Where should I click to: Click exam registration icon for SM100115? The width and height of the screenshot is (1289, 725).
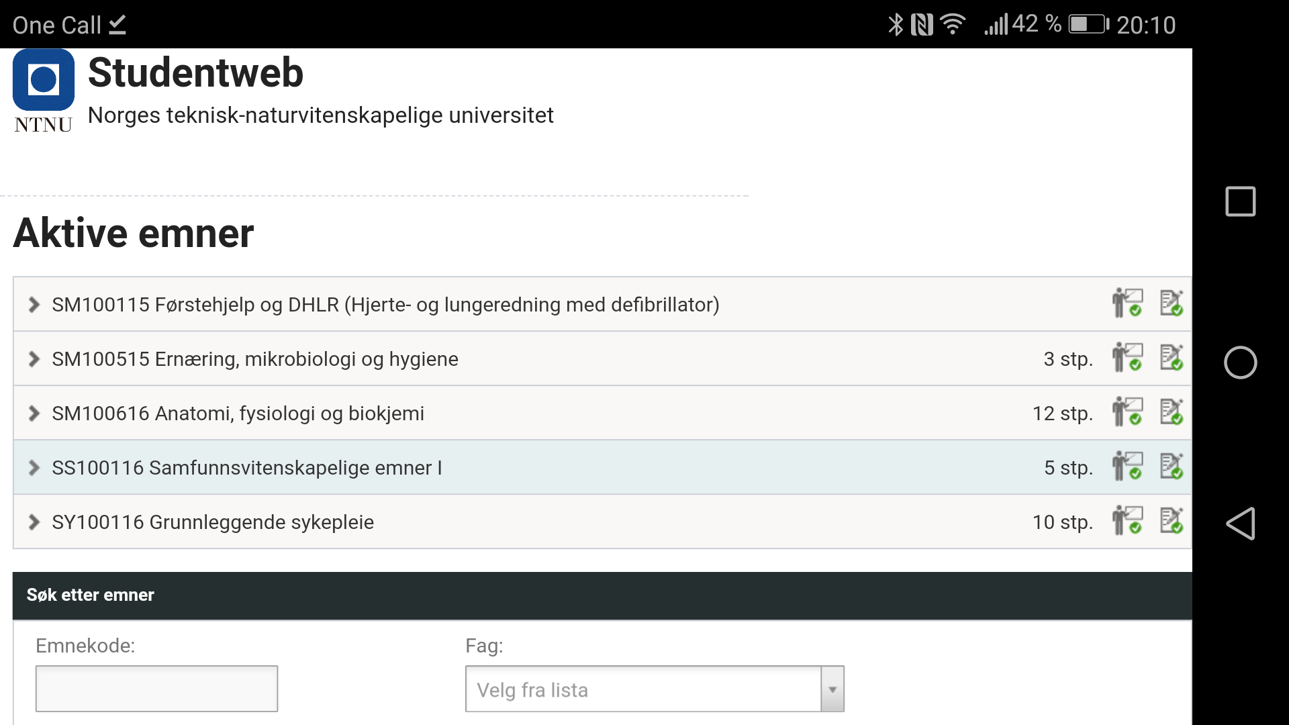[1172, 303]
